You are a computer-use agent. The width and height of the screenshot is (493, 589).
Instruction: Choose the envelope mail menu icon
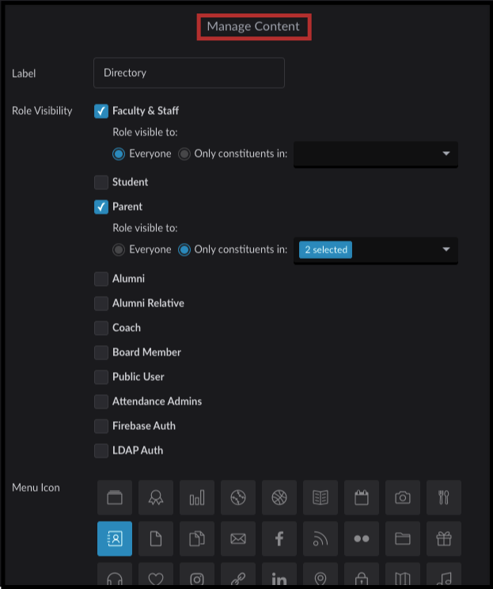point(238,538)
